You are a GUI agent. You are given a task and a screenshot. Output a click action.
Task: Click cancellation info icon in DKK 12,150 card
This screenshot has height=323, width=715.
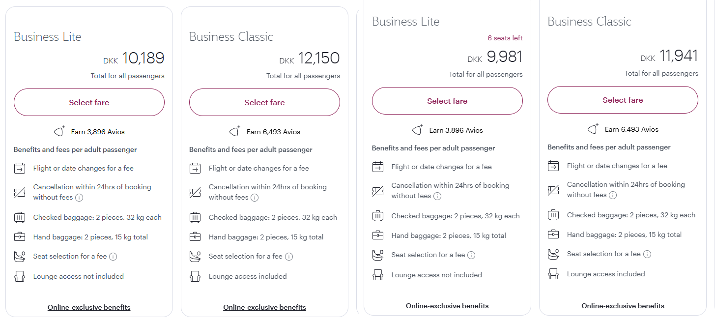click(x=255, y=198)
